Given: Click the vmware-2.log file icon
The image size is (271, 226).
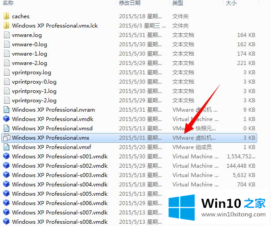Looking at the screenshot, I should click(x=7, y=63).
